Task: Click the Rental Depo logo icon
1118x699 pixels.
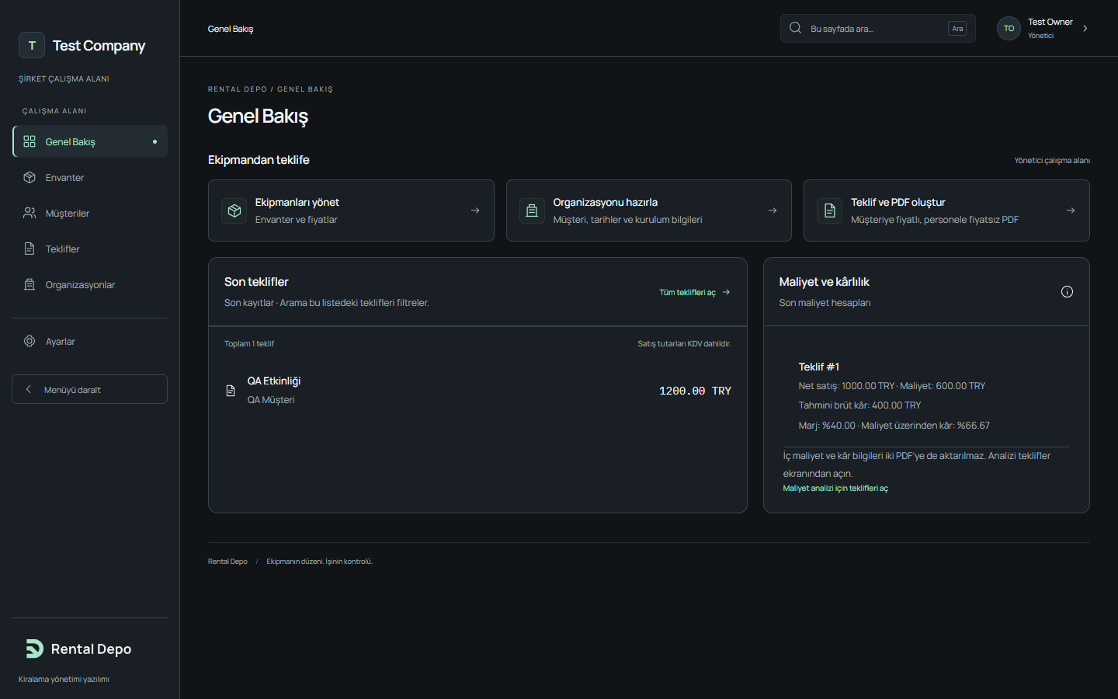Action: pos(34,649)
